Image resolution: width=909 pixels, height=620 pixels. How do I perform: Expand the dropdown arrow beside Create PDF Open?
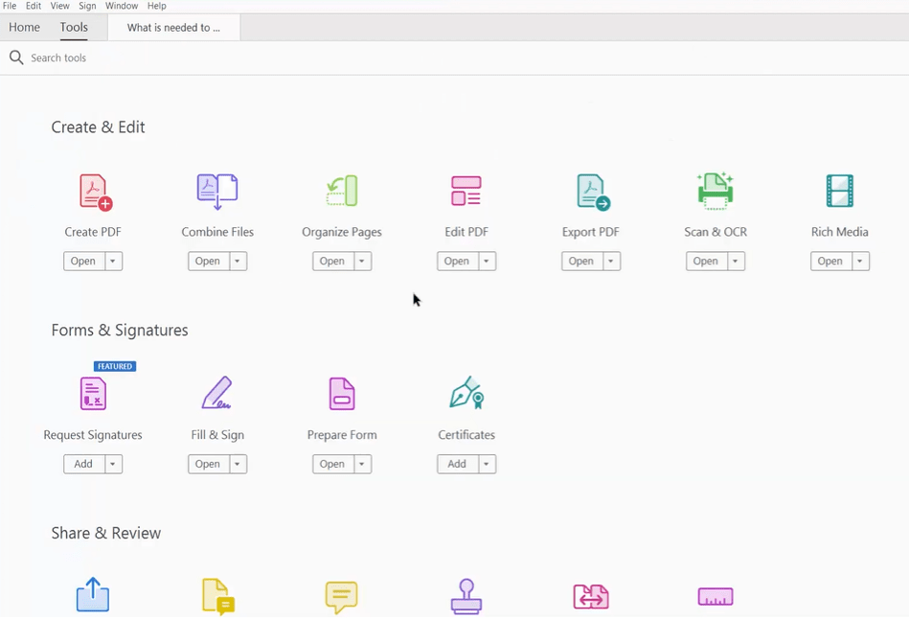click(x=113, y=262)
